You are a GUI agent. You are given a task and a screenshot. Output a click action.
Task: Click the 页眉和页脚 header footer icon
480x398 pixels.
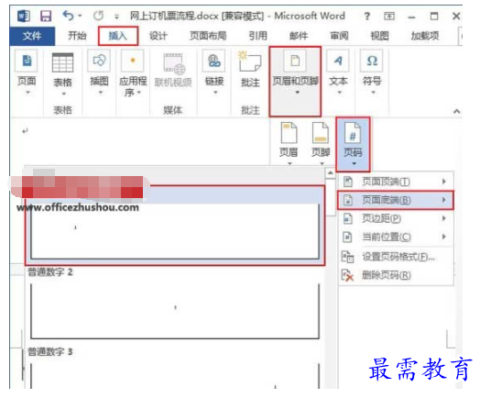coord(295,61)
